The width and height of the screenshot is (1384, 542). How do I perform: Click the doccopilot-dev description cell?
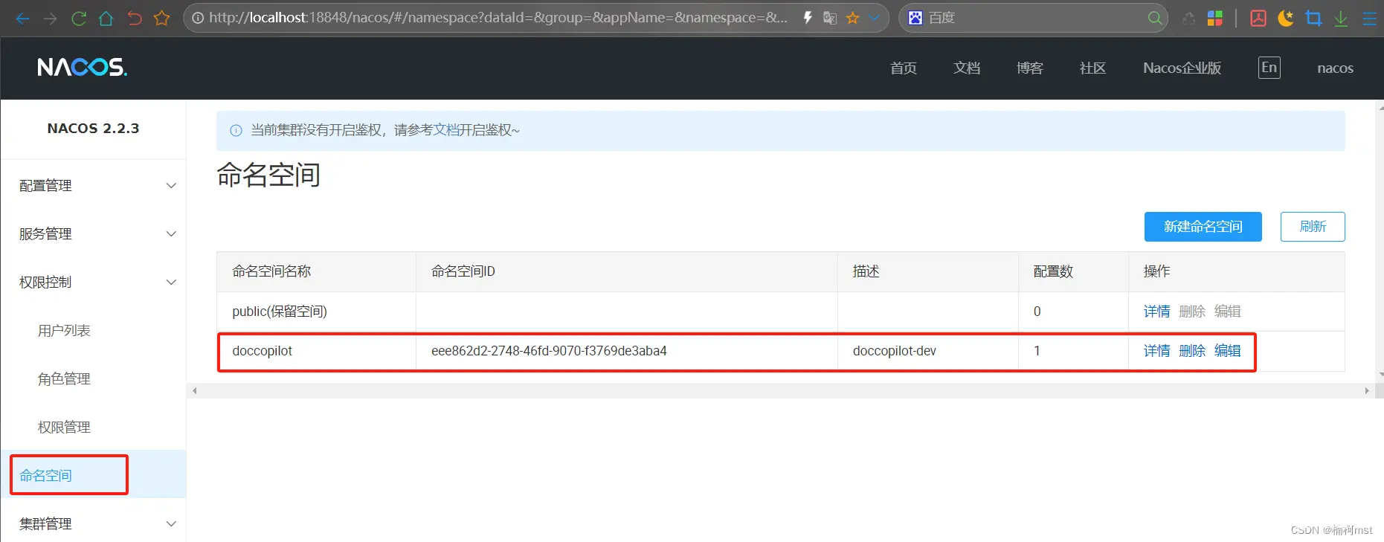pos(927,351)
